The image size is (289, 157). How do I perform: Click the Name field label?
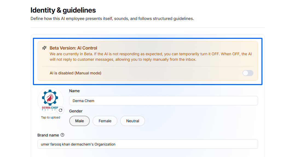(74, 91)
